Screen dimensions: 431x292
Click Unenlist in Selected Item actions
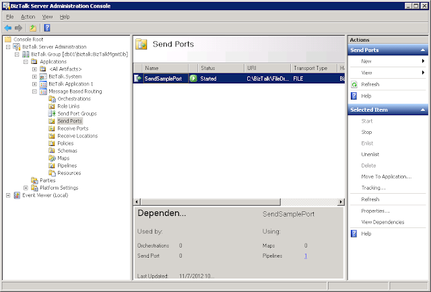[370, 154]
